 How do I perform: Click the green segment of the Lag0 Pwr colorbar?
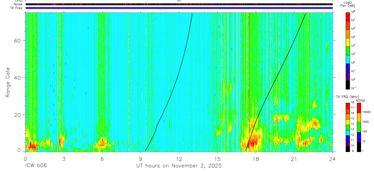point(348,51)
